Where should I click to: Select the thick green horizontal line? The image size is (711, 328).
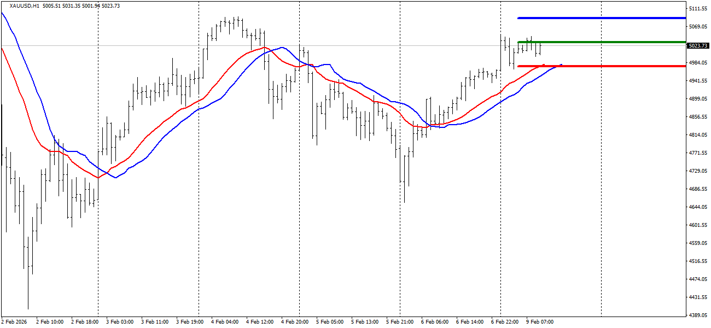[602, 42]
